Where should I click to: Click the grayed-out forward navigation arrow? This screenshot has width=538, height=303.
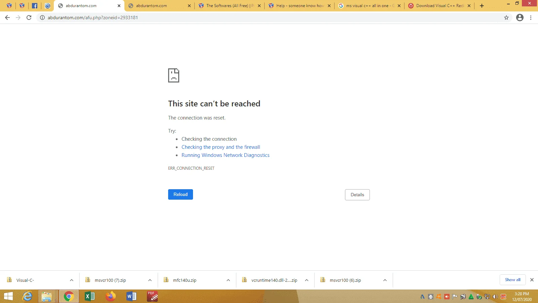click(x=18, y=18)
